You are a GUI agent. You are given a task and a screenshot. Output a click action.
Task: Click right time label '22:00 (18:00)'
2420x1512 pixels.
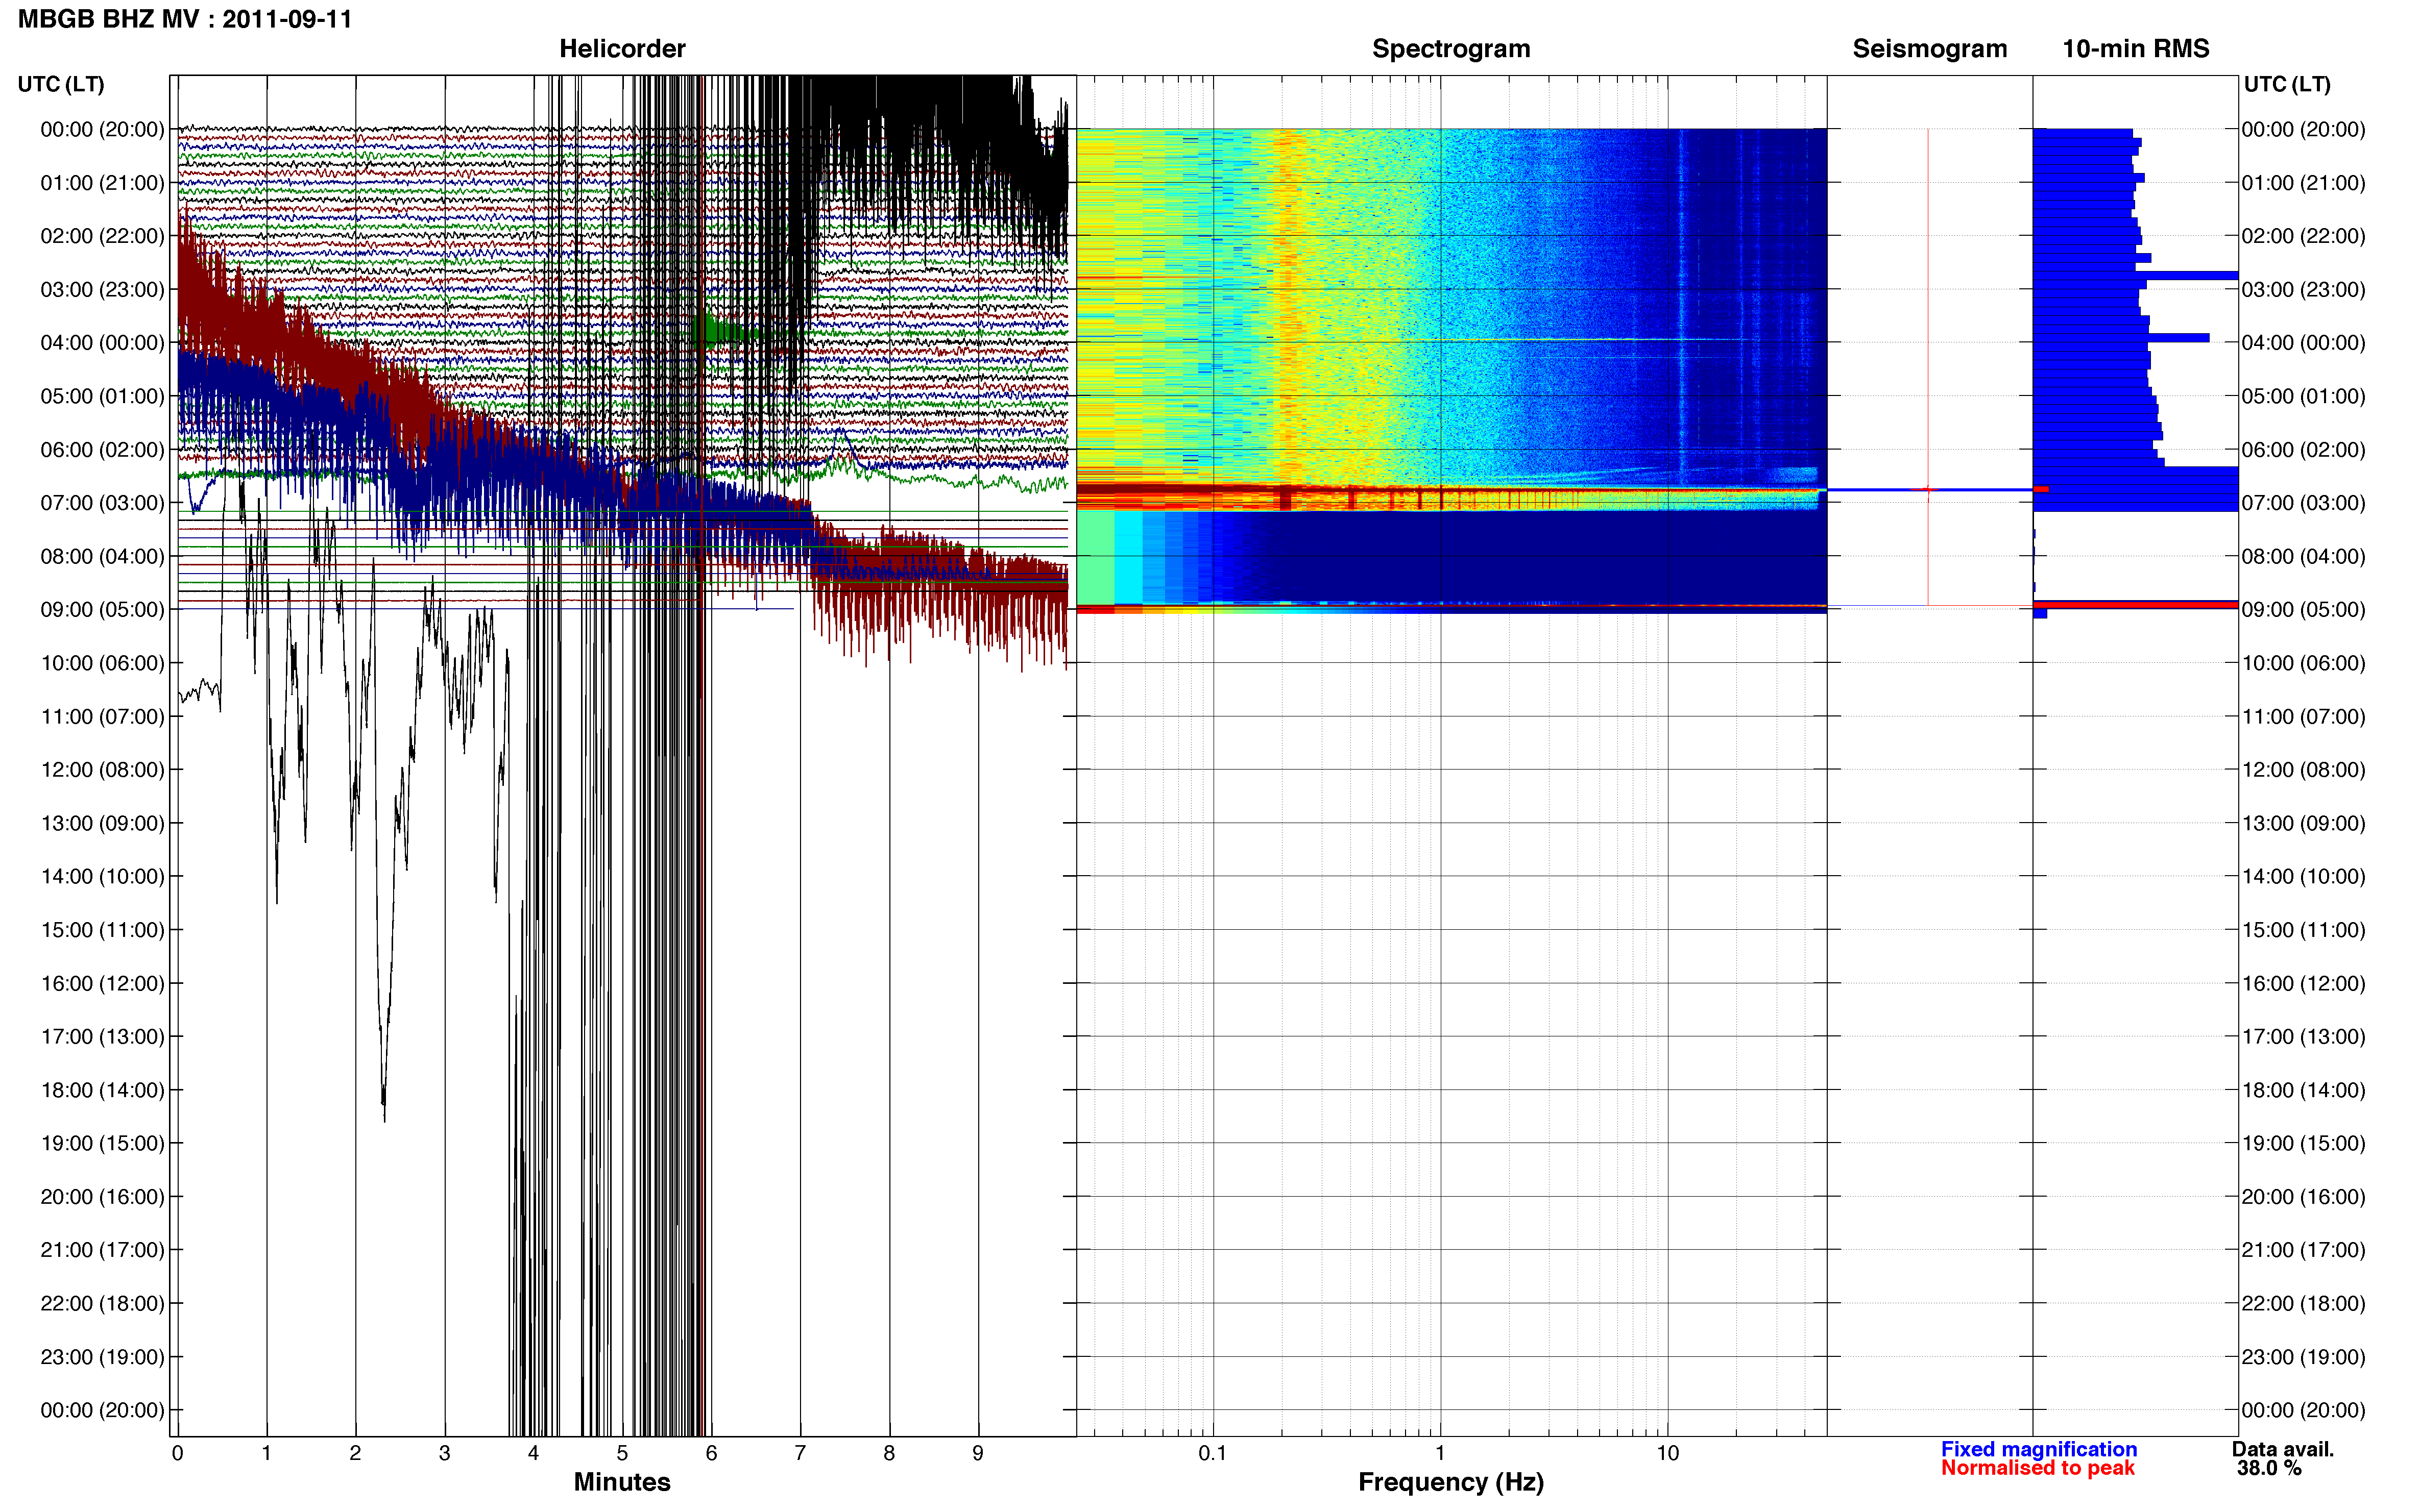[2303, 1303]
